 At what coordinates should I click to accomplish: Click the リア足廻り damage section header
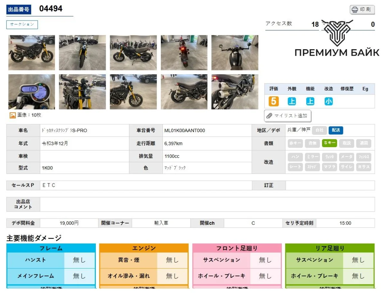click(330, 248)
